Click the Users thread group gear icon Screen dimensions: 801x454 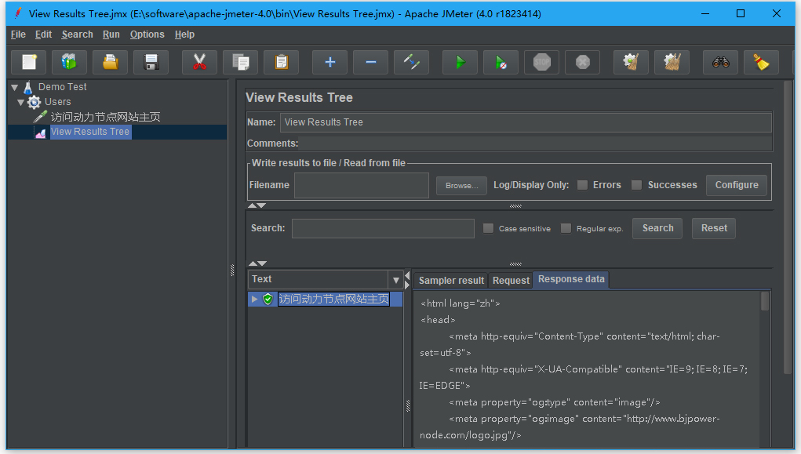click(x=35, y=102)
